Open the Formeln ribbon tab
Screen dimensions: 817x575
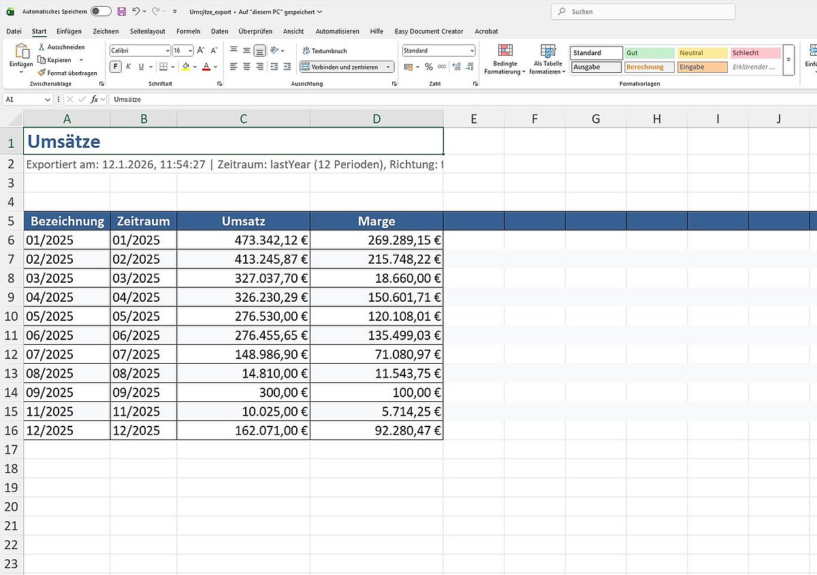(x=188, y=31)
